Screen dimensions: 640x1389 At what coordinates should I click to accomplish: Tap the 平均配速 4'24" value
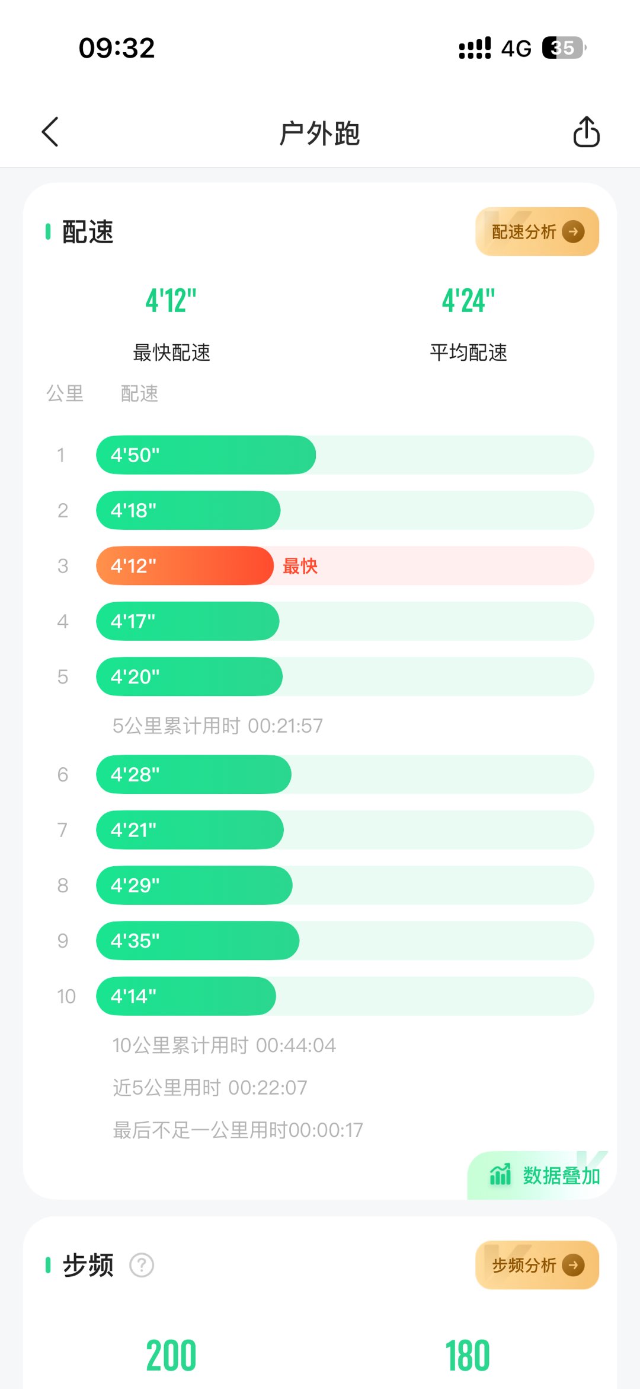[x=468, y=301]
